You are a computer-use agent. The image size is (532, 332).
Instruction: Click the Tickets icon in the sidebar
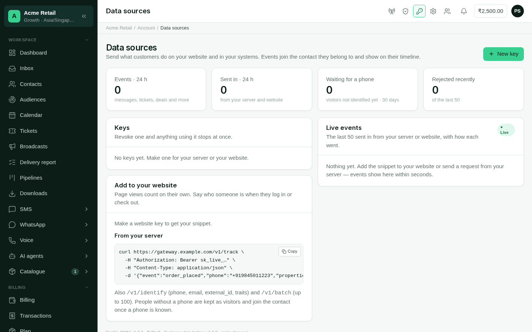pyautogui.click(x=12, y=131)
